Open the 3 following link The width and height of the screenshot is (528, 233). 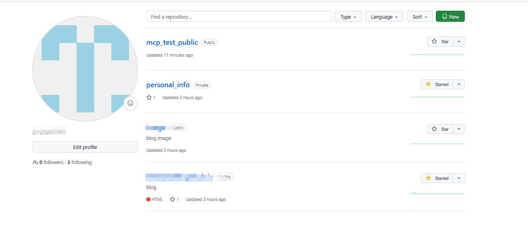tap(79, 162)
